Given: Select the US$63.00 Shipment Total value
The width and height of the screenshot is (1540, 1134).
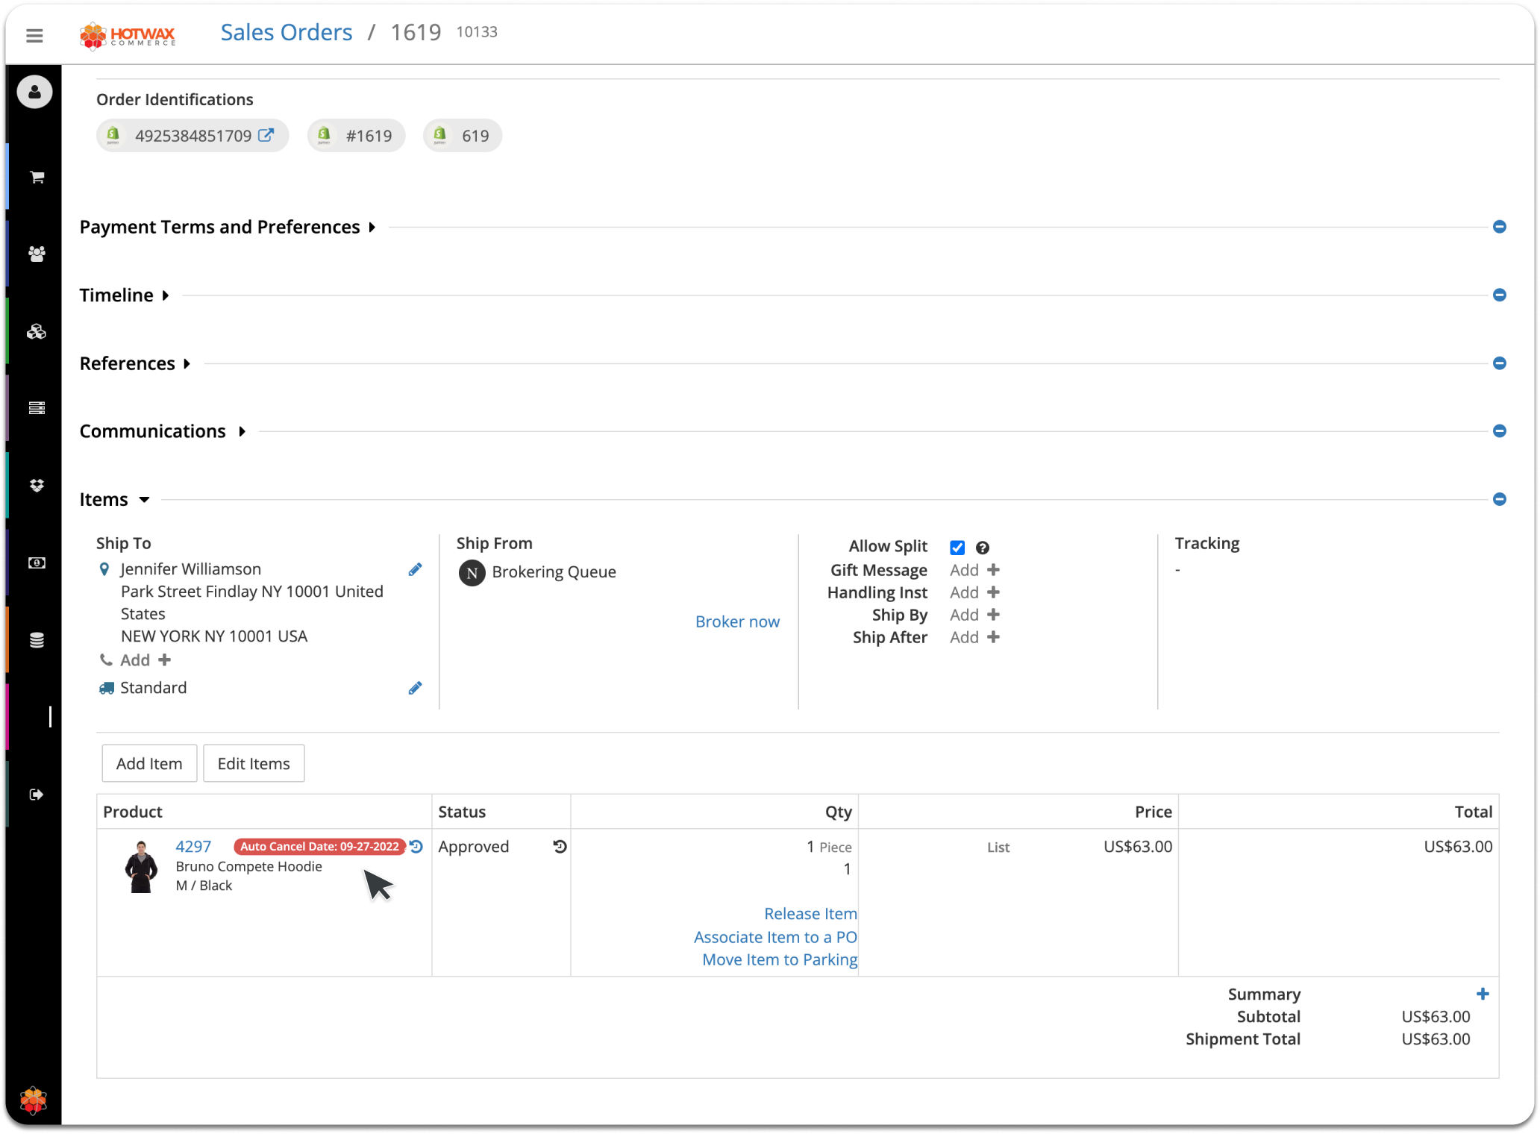Looking at the screenshot, I should (1436, 1039).
